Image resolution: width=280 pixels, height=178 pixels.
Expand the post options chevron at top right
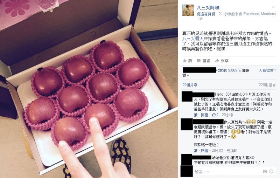(x=273, y=7)
